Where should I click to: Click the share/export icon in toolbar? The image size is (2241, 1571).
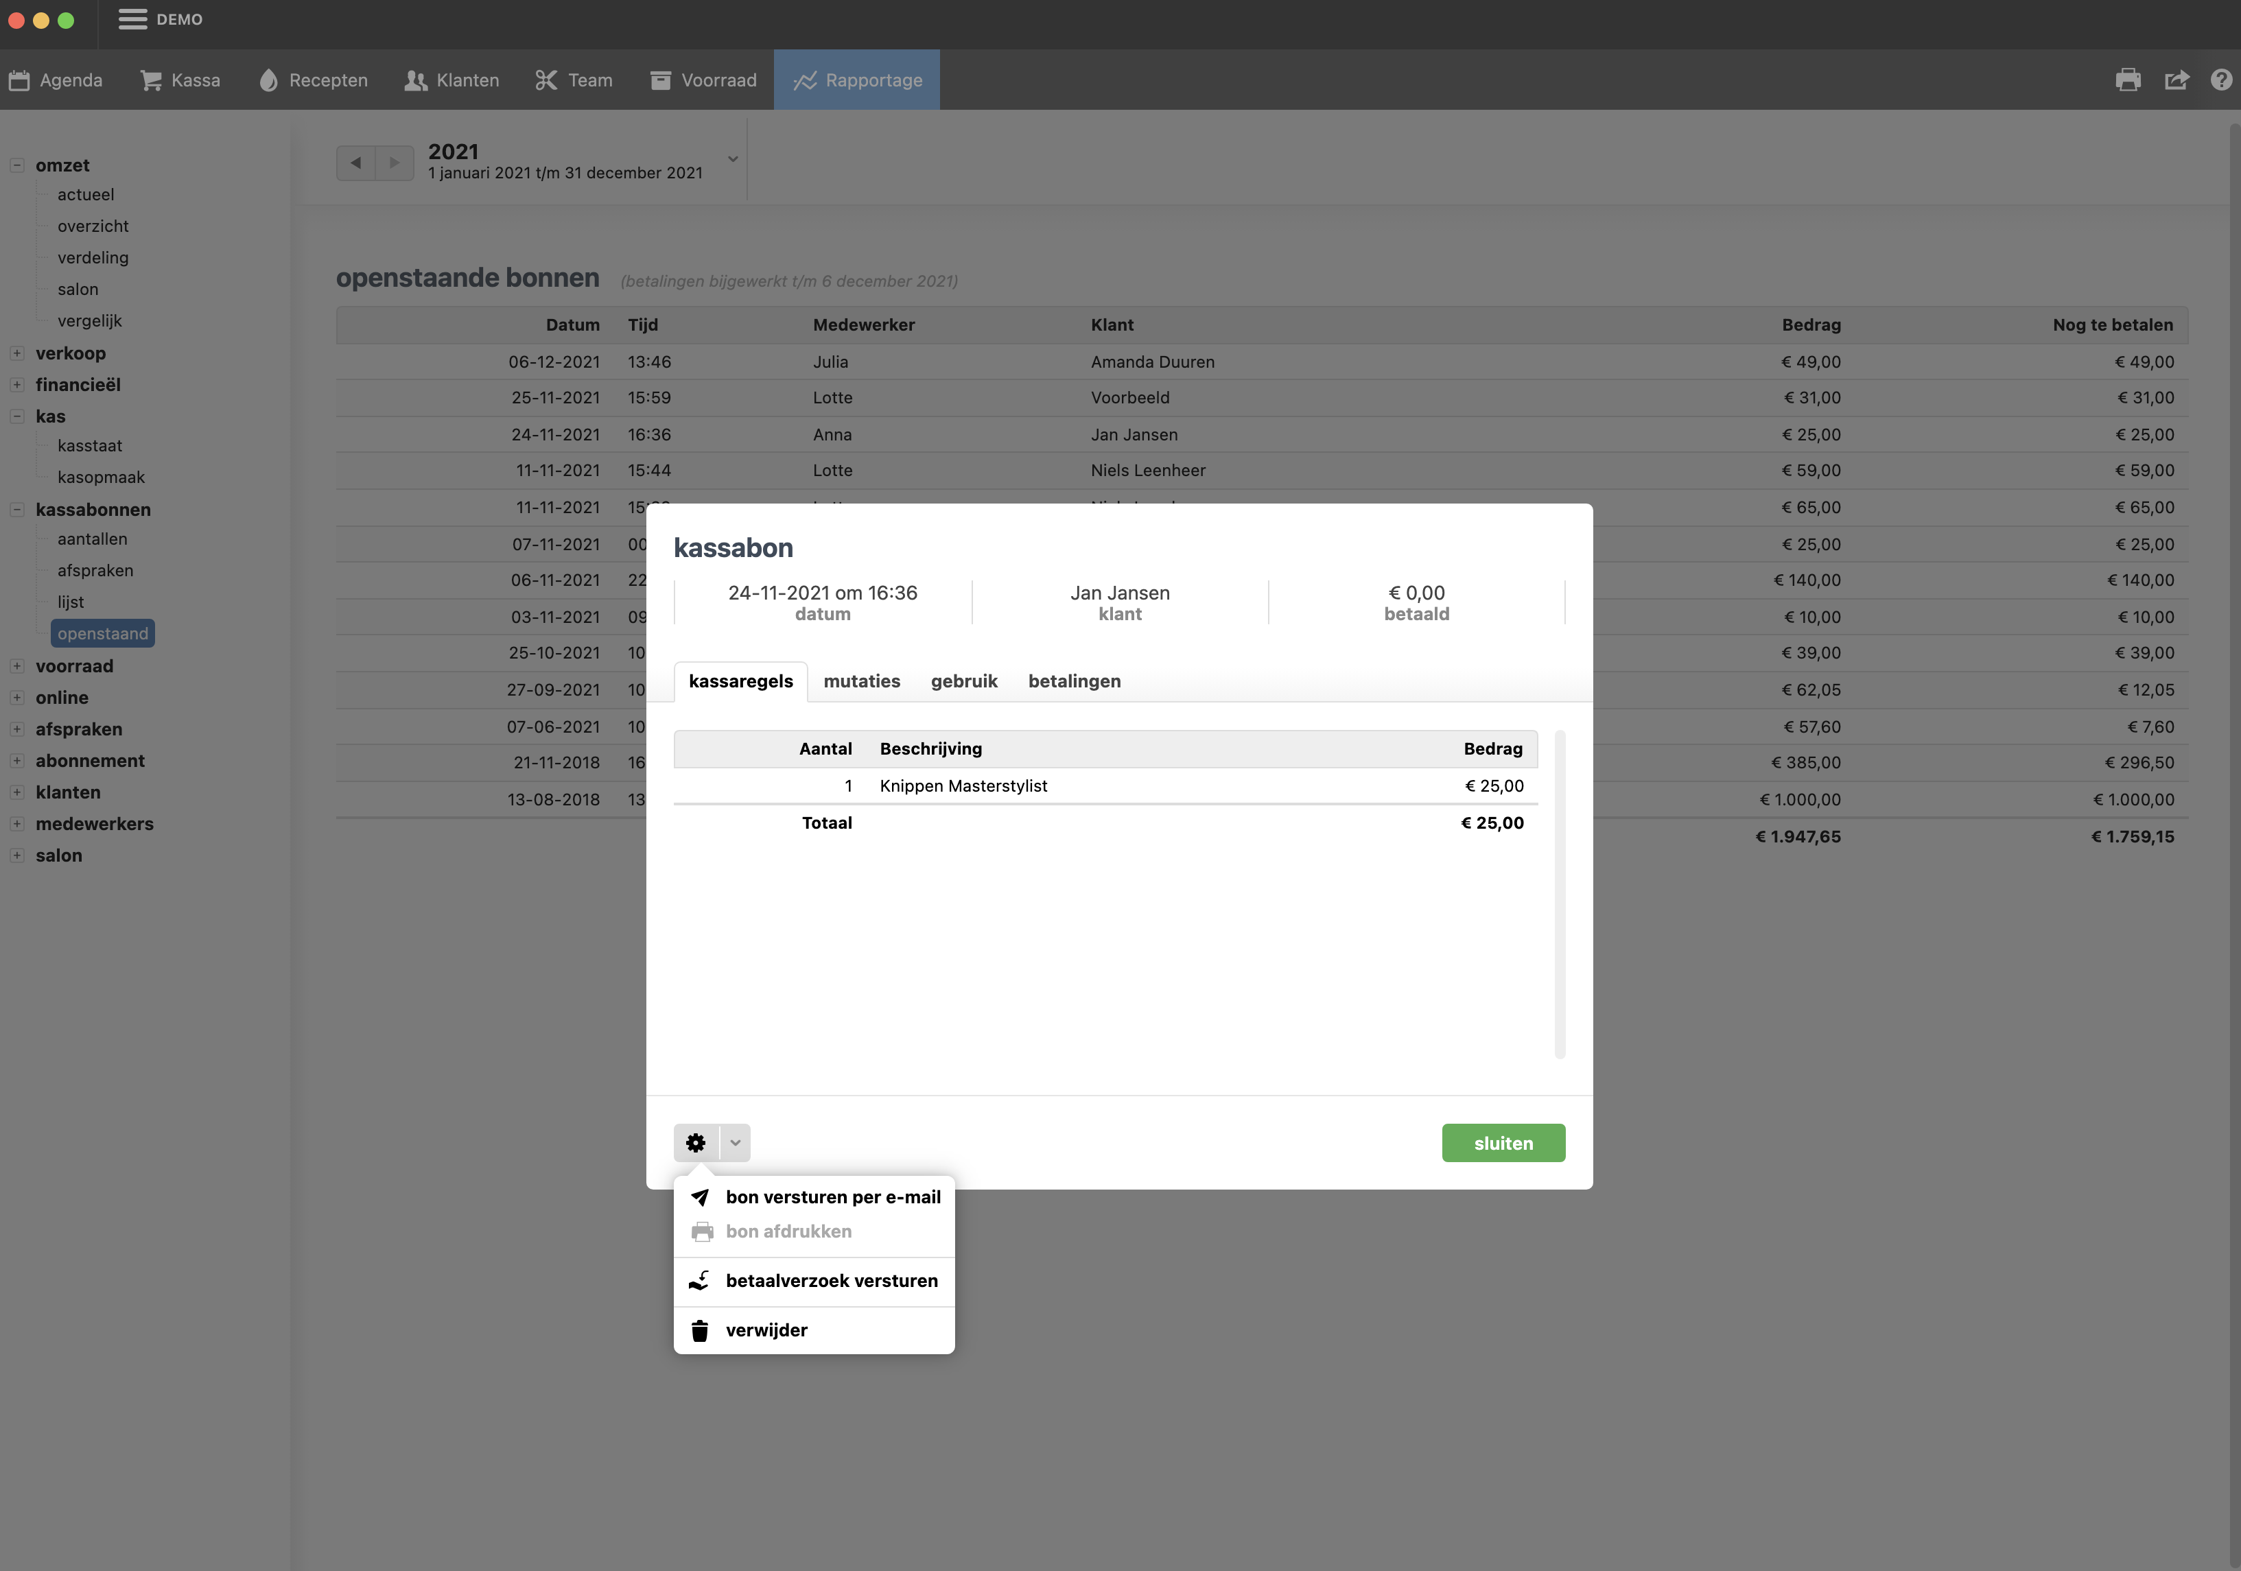tap(2177, 80)
